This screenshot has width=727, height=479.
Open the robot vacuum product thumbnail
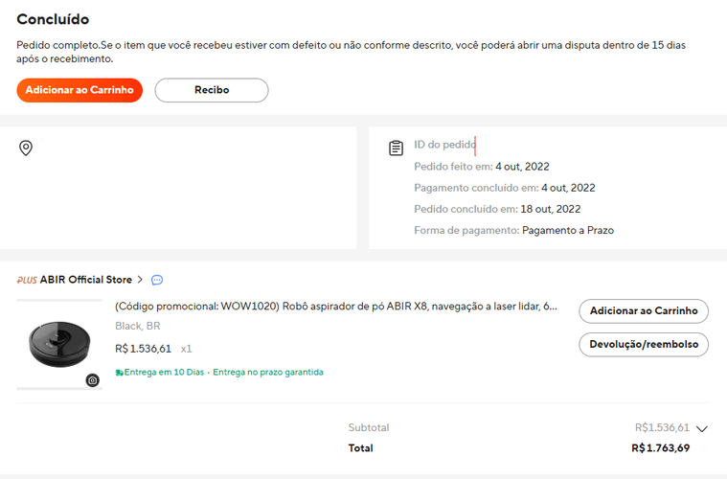[59, 343]
